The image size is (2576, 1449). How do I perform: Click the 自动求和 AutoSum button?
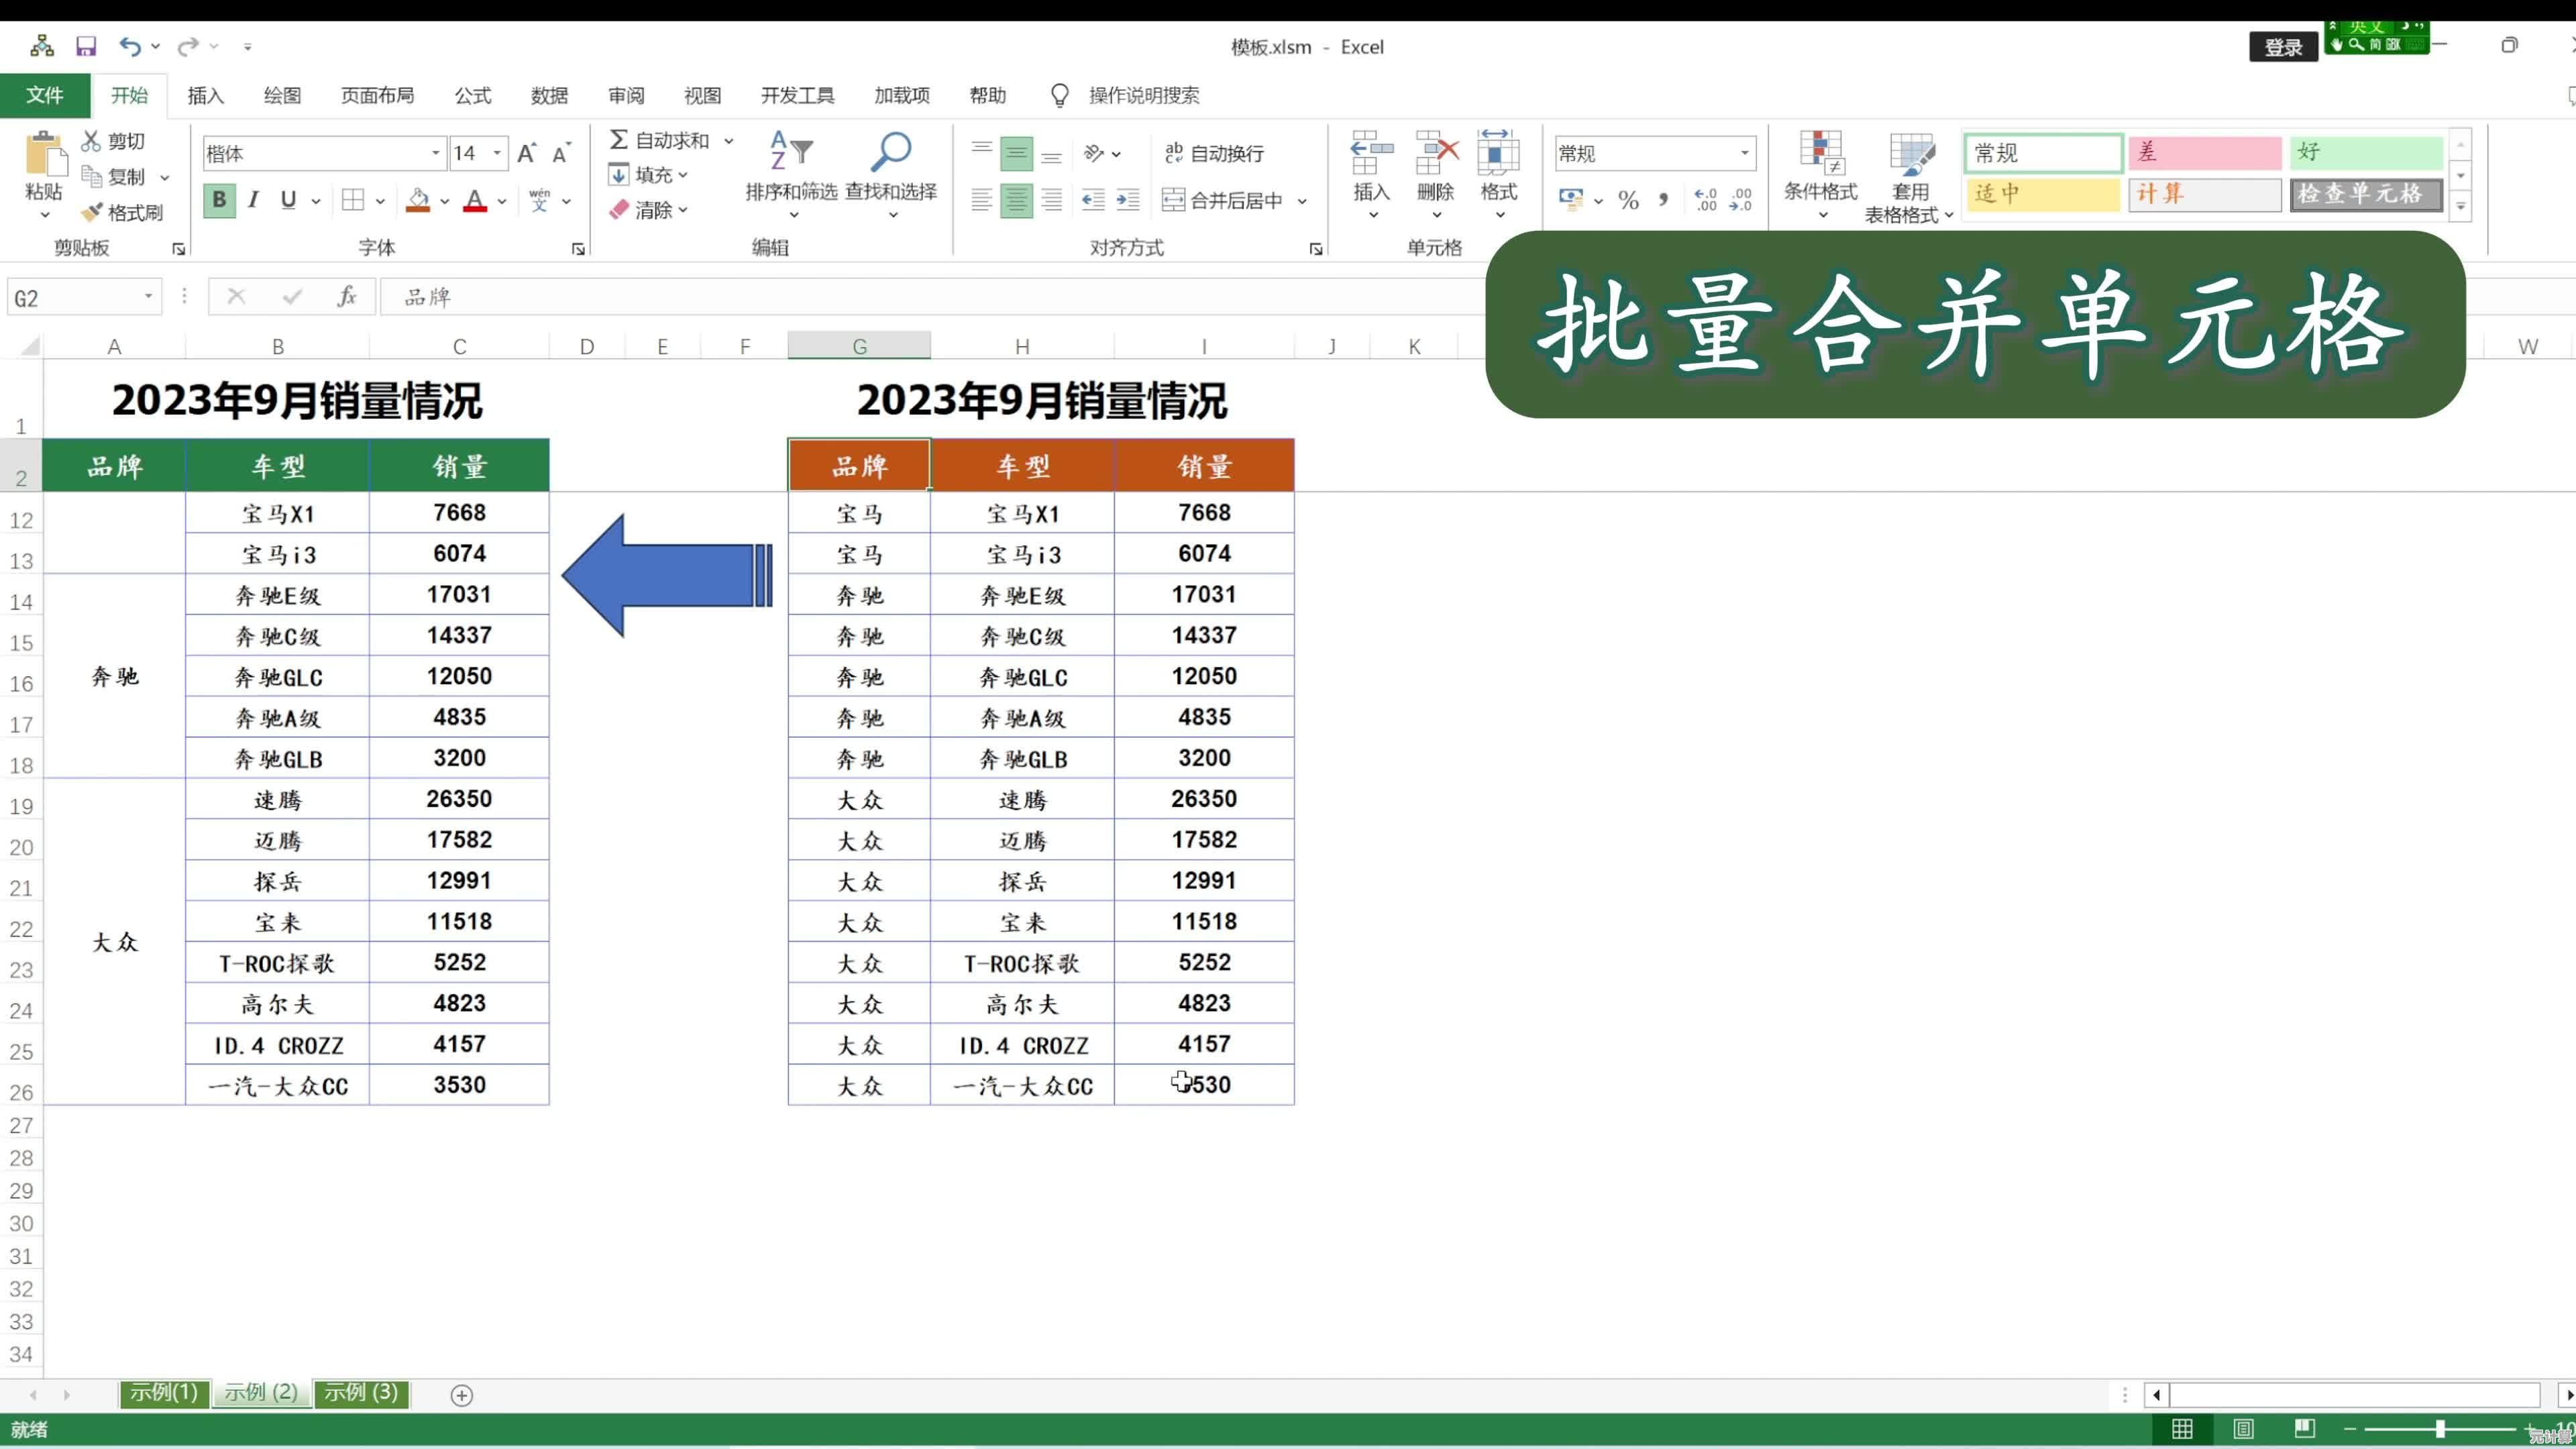[x=660, y=141]
